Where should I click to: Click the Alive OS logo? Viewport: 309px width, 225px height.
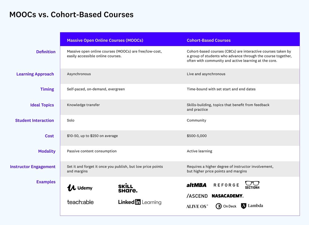point(197,206)
